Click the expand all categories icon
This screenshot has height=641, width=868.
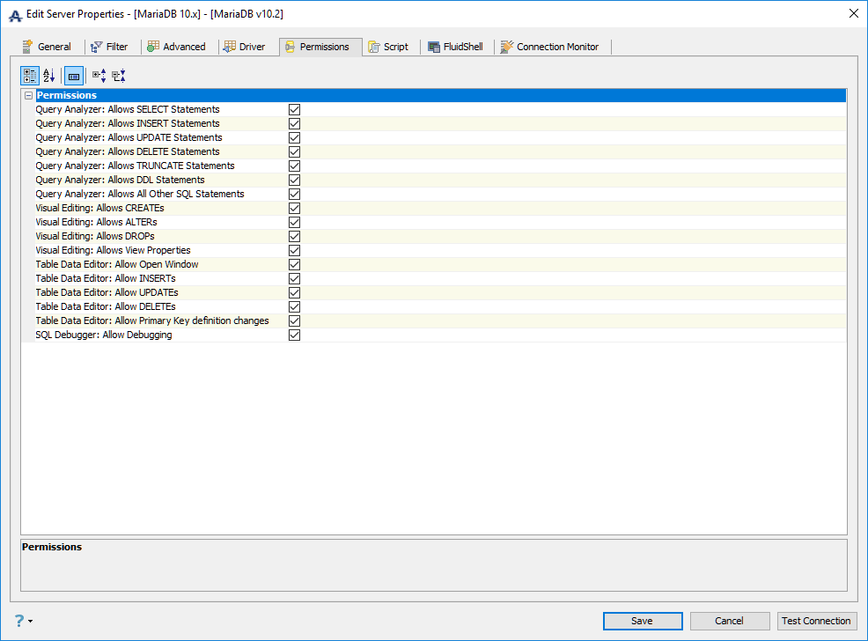click(99, 75)
